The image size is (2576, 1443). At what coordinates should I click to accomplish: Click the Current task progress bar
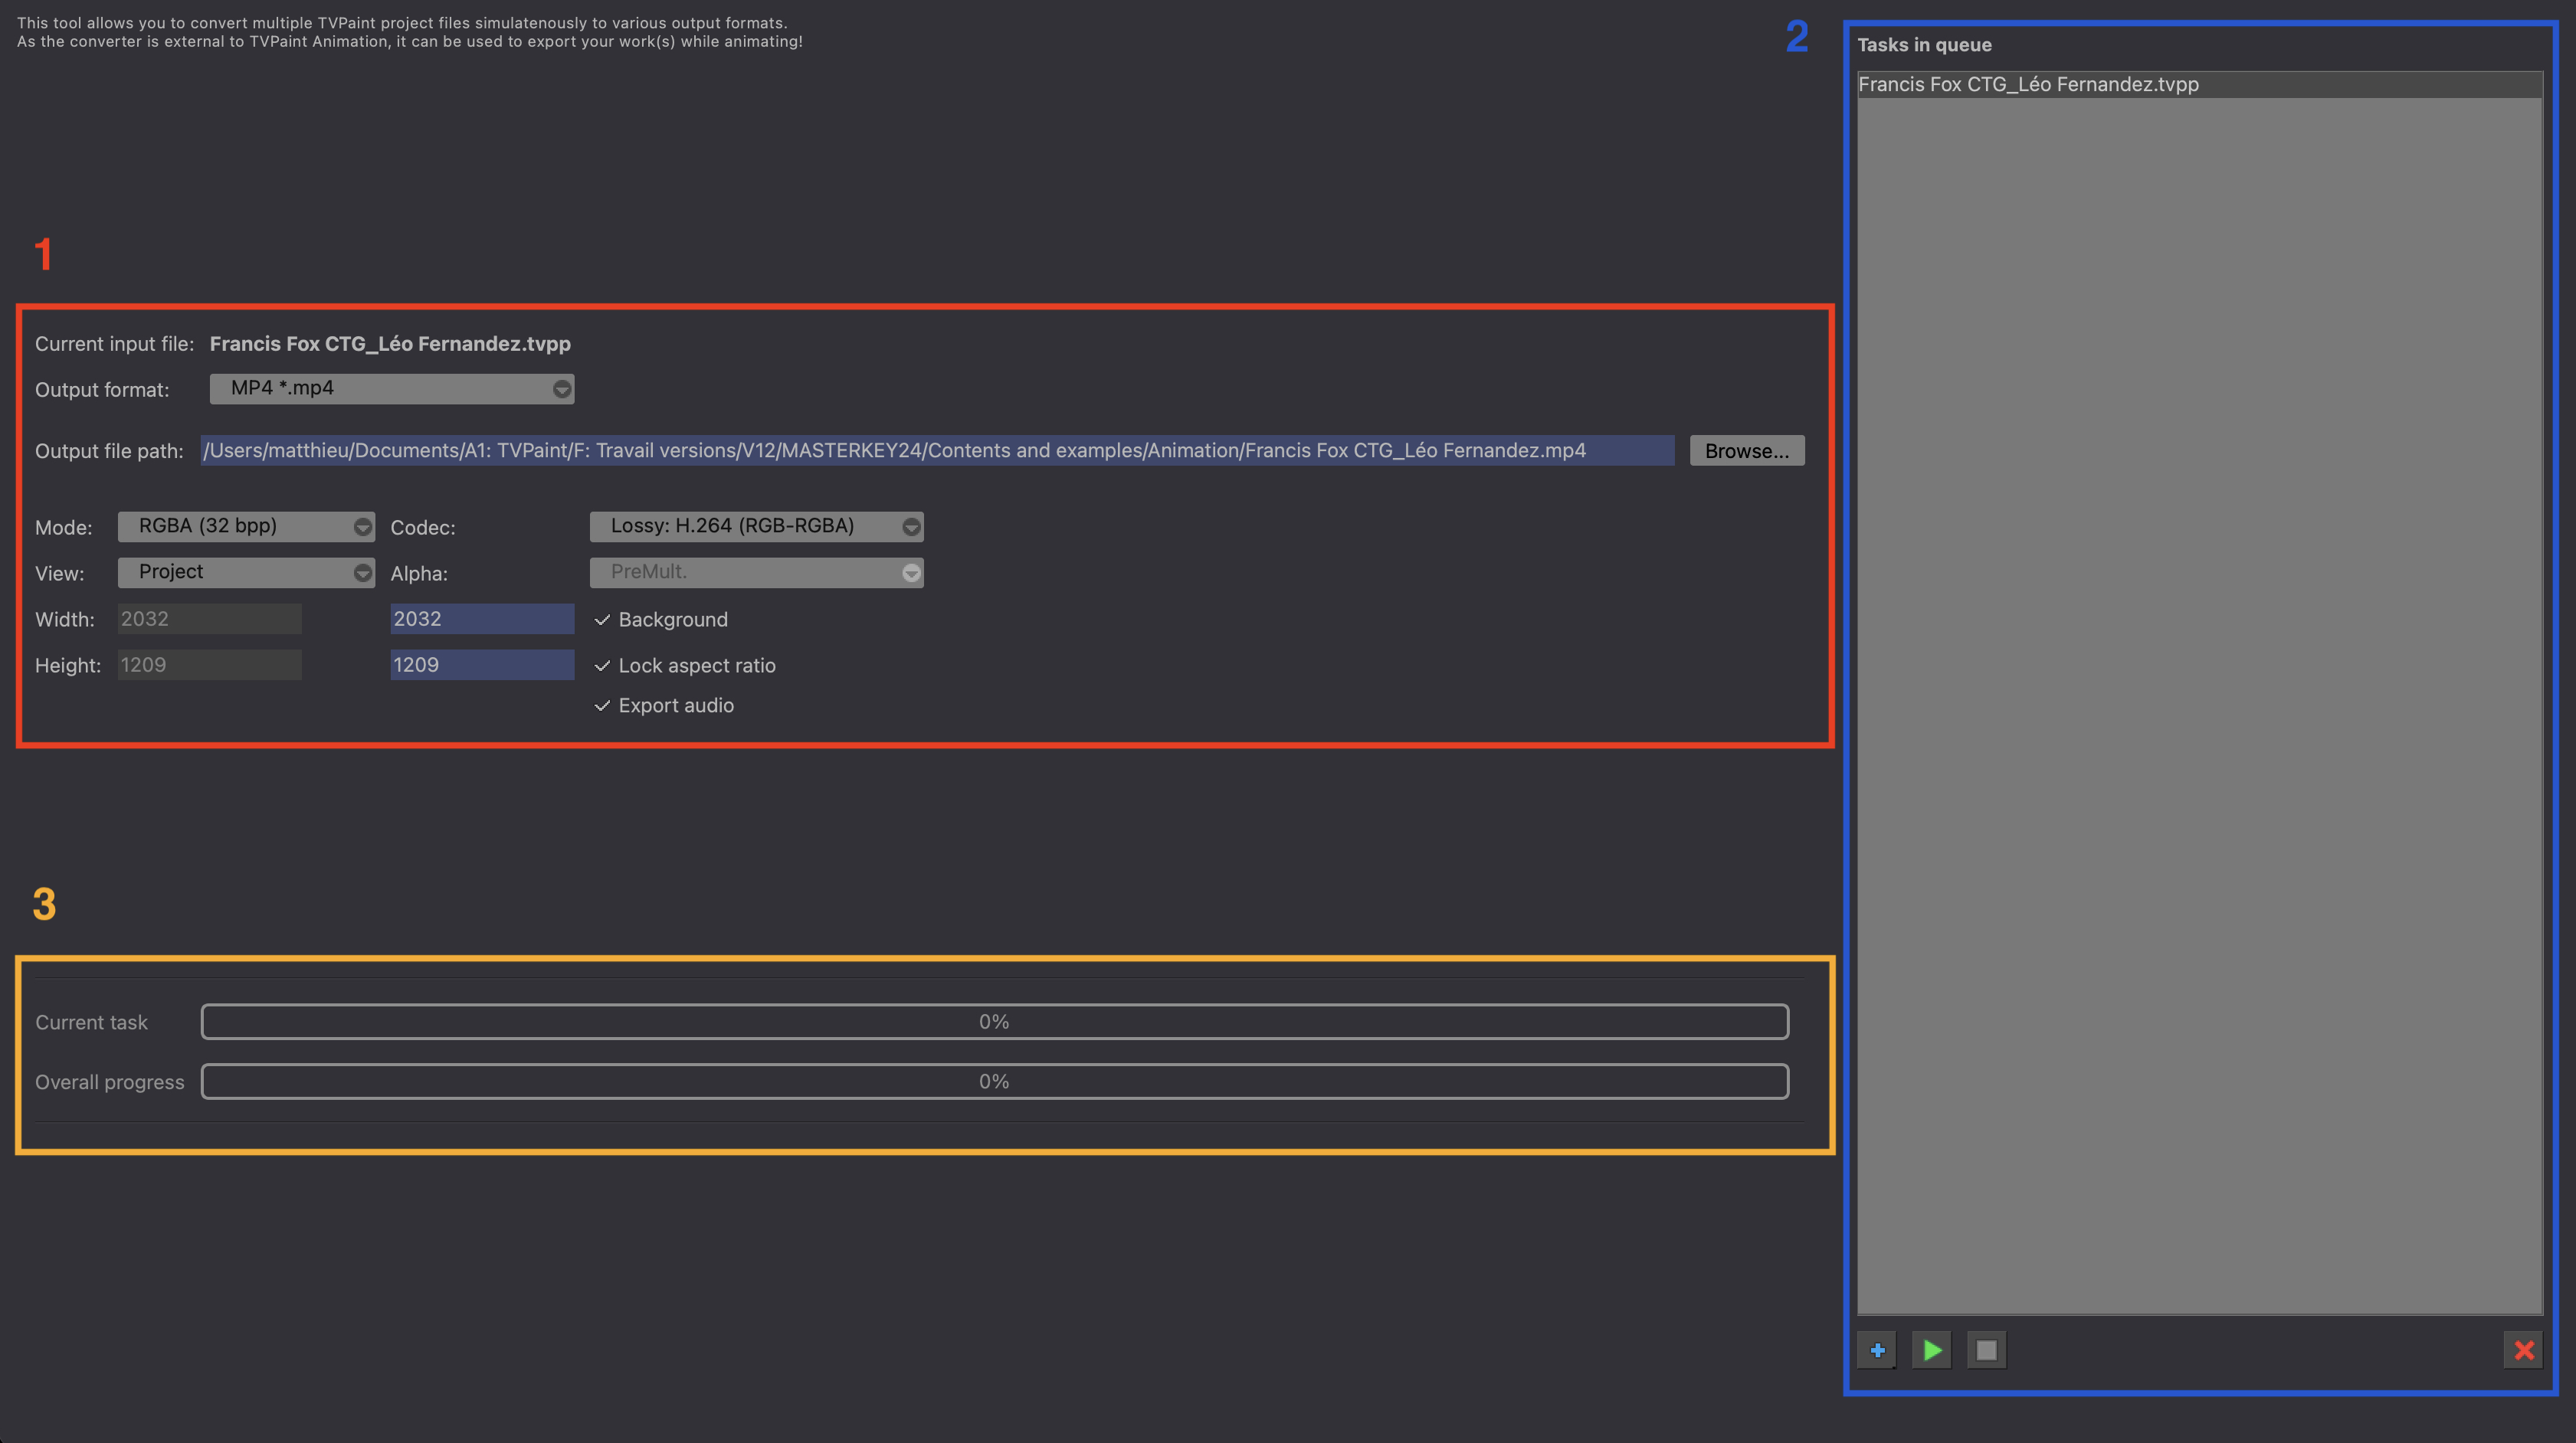click(x=994, y=1021)
